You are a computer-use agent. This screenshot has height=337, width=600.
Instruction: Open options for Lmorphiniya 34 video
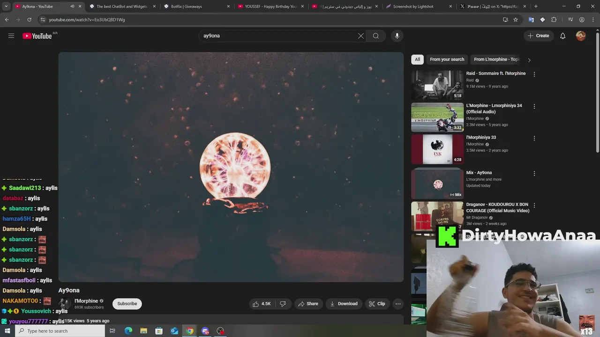534,106
